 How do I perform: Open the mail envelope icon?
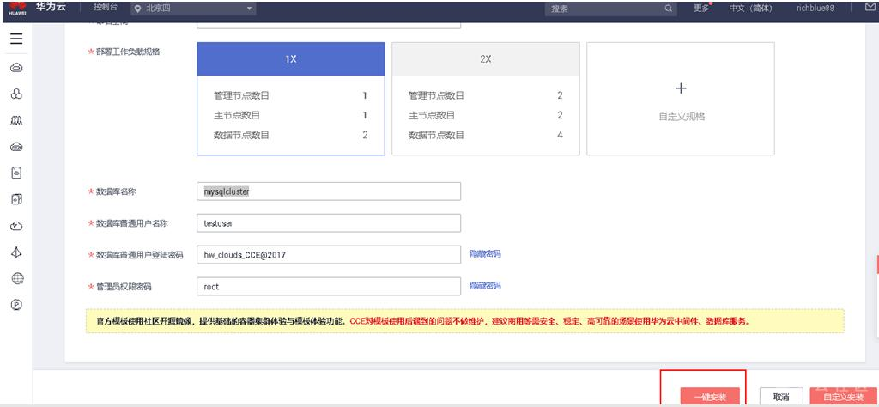pos(872,7)
